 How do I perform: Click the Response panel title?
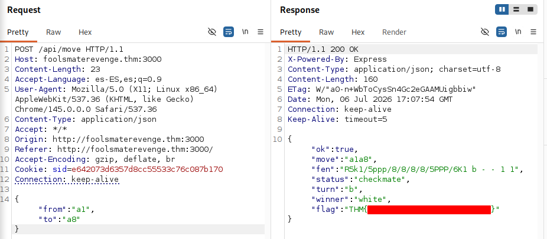299,10
